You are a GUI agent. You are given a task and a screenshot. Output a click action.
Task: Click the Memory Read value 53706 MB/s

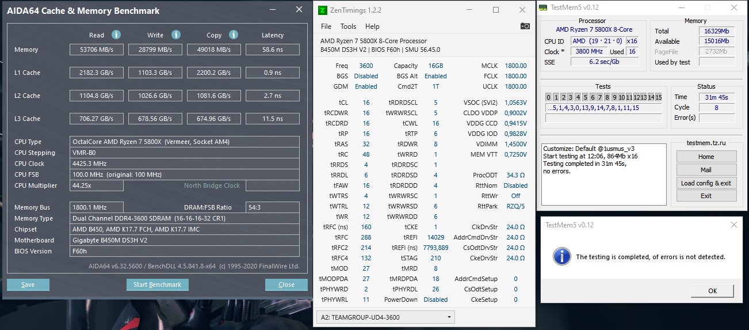tap(96, 50)
